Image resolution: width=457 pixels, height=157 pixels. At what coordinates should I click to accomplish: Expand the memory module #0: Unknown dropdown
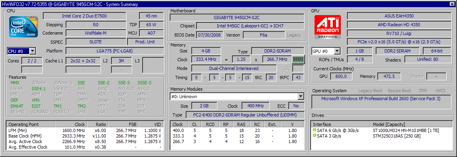[301, 96]
